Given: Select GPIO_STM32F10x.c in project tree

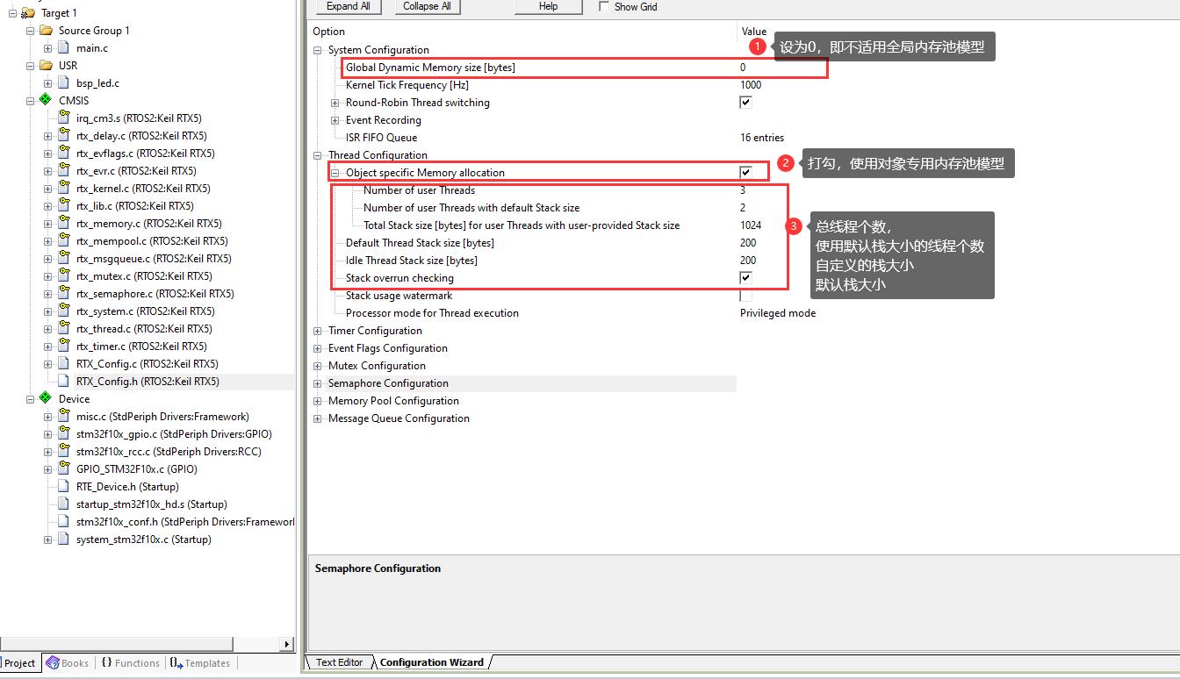Looking at the screenshot, I should tap(136, 469).
